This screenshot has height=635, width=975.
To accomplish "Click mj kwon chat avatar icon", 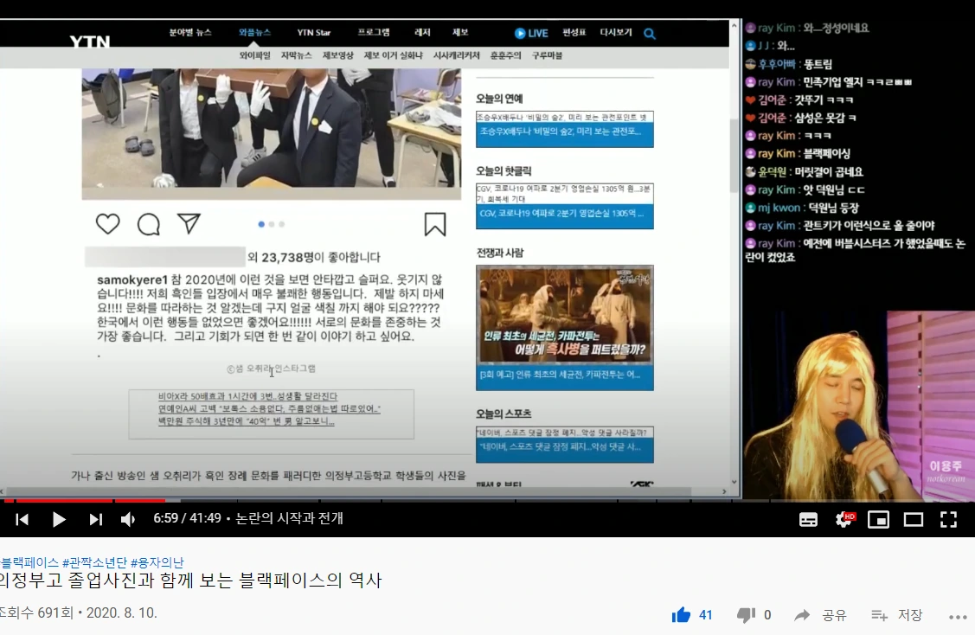I will coord(751,208).
